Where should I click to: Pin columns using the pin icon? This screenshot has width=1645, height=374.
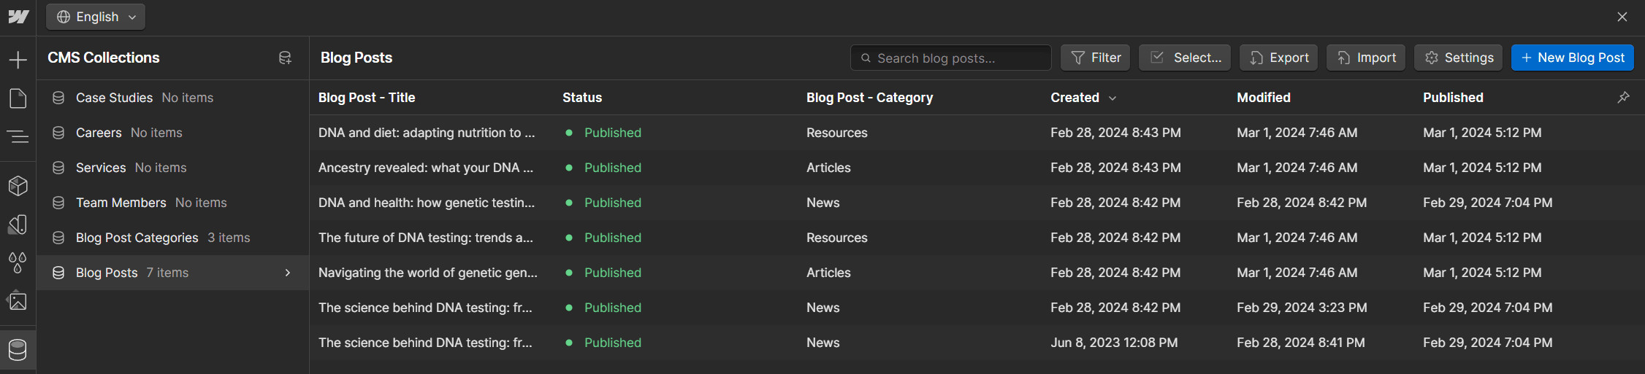pos(1623,97)
